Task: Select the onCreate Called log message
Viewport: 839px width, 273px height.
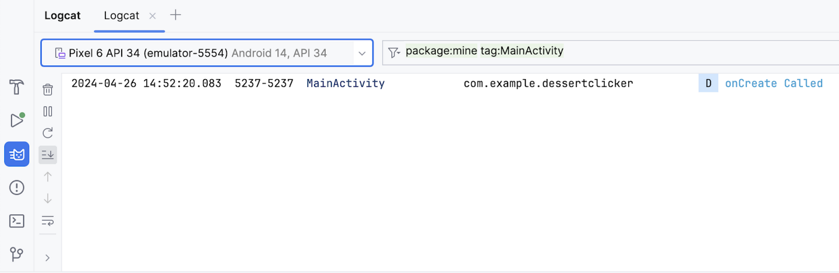Action: point(773,83)
